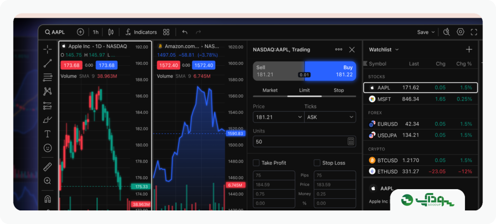This screenshot has width=496, height=224.
Task: Click the blue 173.68 buy button on Apple chart
Action: tap(107, 65)
